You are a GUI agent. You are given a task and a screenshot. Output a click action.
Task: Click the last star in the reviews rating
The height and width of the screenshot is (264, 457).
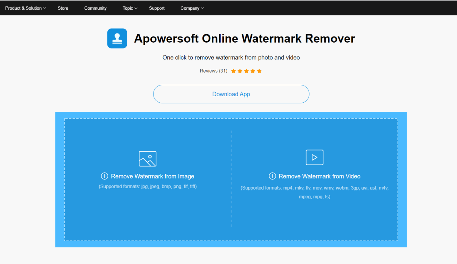point(259,71)
